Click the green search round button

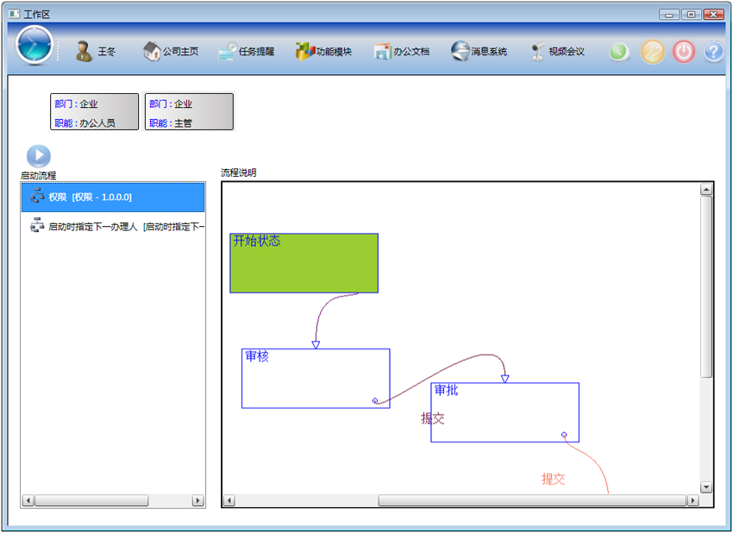tap(619, 52)
